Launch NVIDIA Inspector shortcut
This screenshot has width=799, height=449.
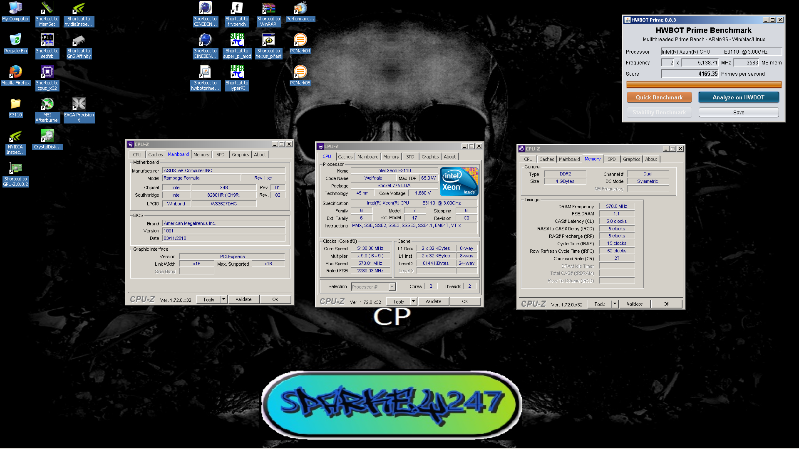point(15,142)
